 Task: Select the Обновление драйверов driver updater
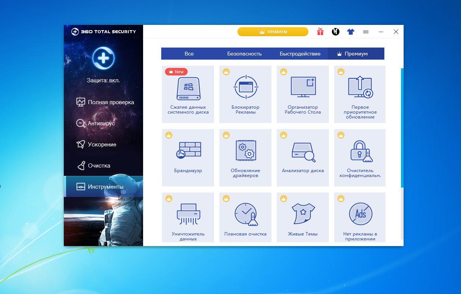245,157
